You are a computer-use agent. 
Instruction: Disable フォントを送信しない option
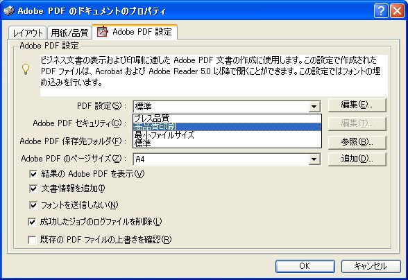[33, 205]
